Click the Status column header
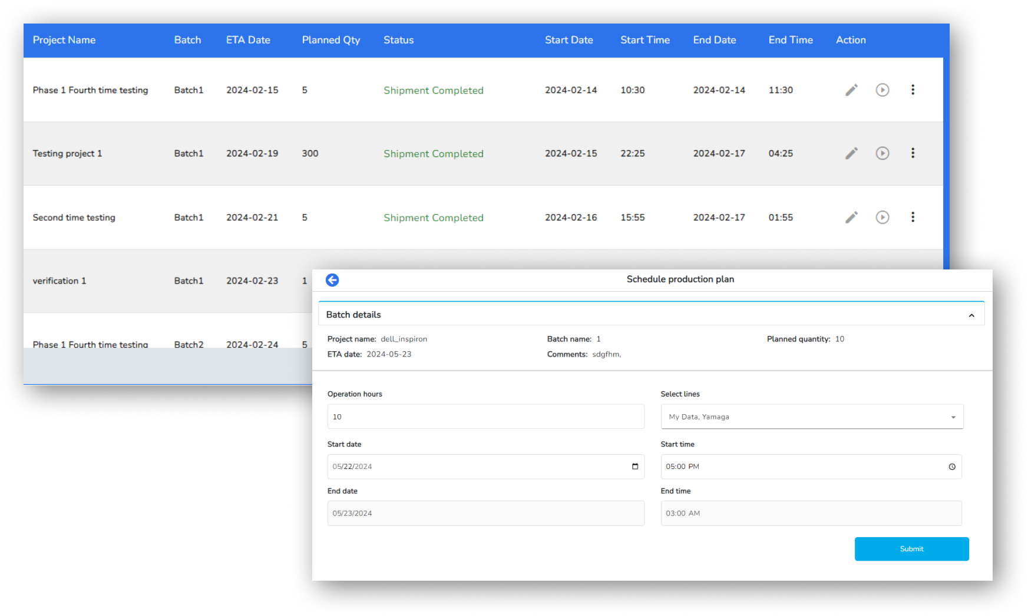This screenshot has height=616, width=1028. click(398, 40)
